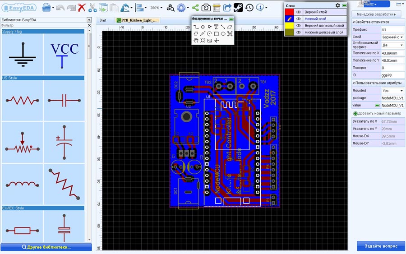Screen dimensions: 406x254
Task: Click the Другие библиотеки... button
Action: [x=46, y=247]
